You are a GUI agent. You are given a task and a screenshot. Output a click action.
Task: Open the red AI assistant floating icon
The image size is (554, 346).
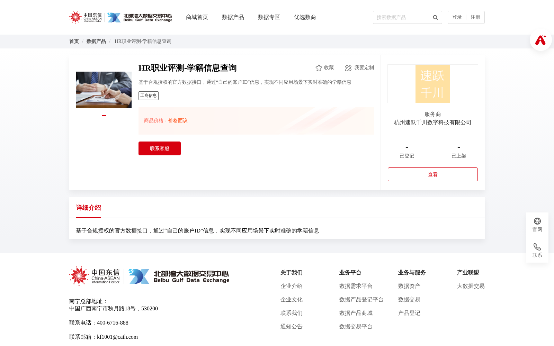coord(540,40)
